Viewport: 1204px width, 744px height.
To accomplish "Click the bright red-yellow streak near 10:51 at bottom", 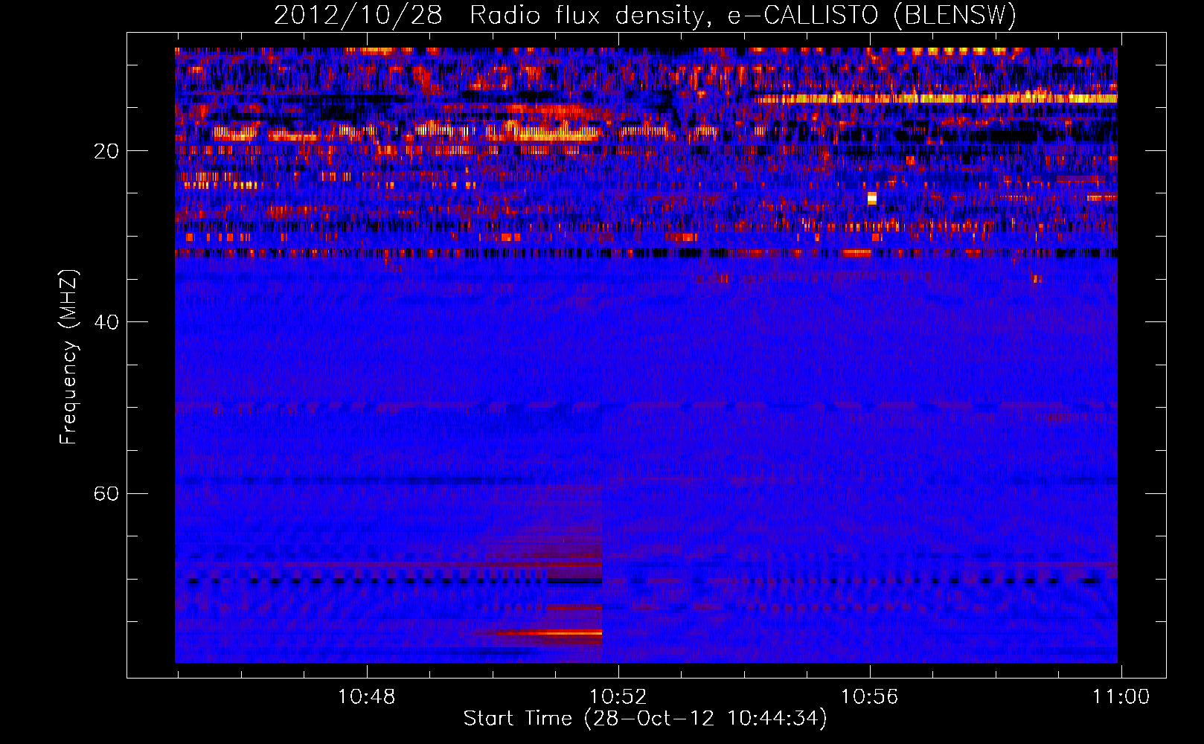I will [551, 634].
